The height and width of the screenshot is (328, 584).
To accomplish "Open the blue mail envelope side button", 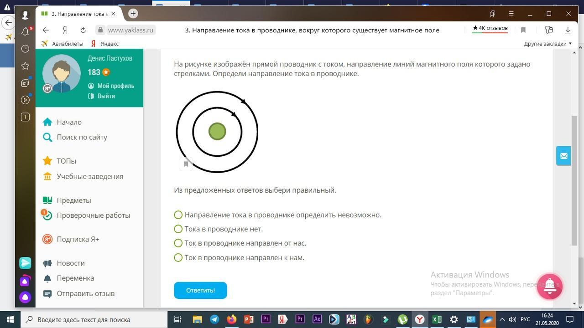I will pyautogui.click(x=563, y=156).
